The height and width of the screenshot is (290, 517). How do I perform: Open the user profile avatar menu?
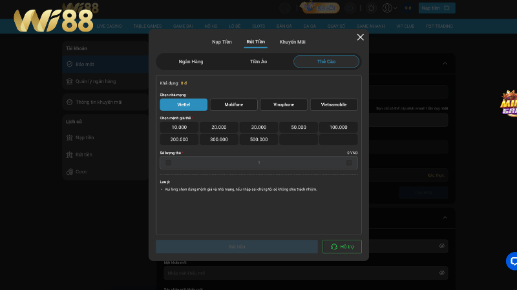[387, 8]
